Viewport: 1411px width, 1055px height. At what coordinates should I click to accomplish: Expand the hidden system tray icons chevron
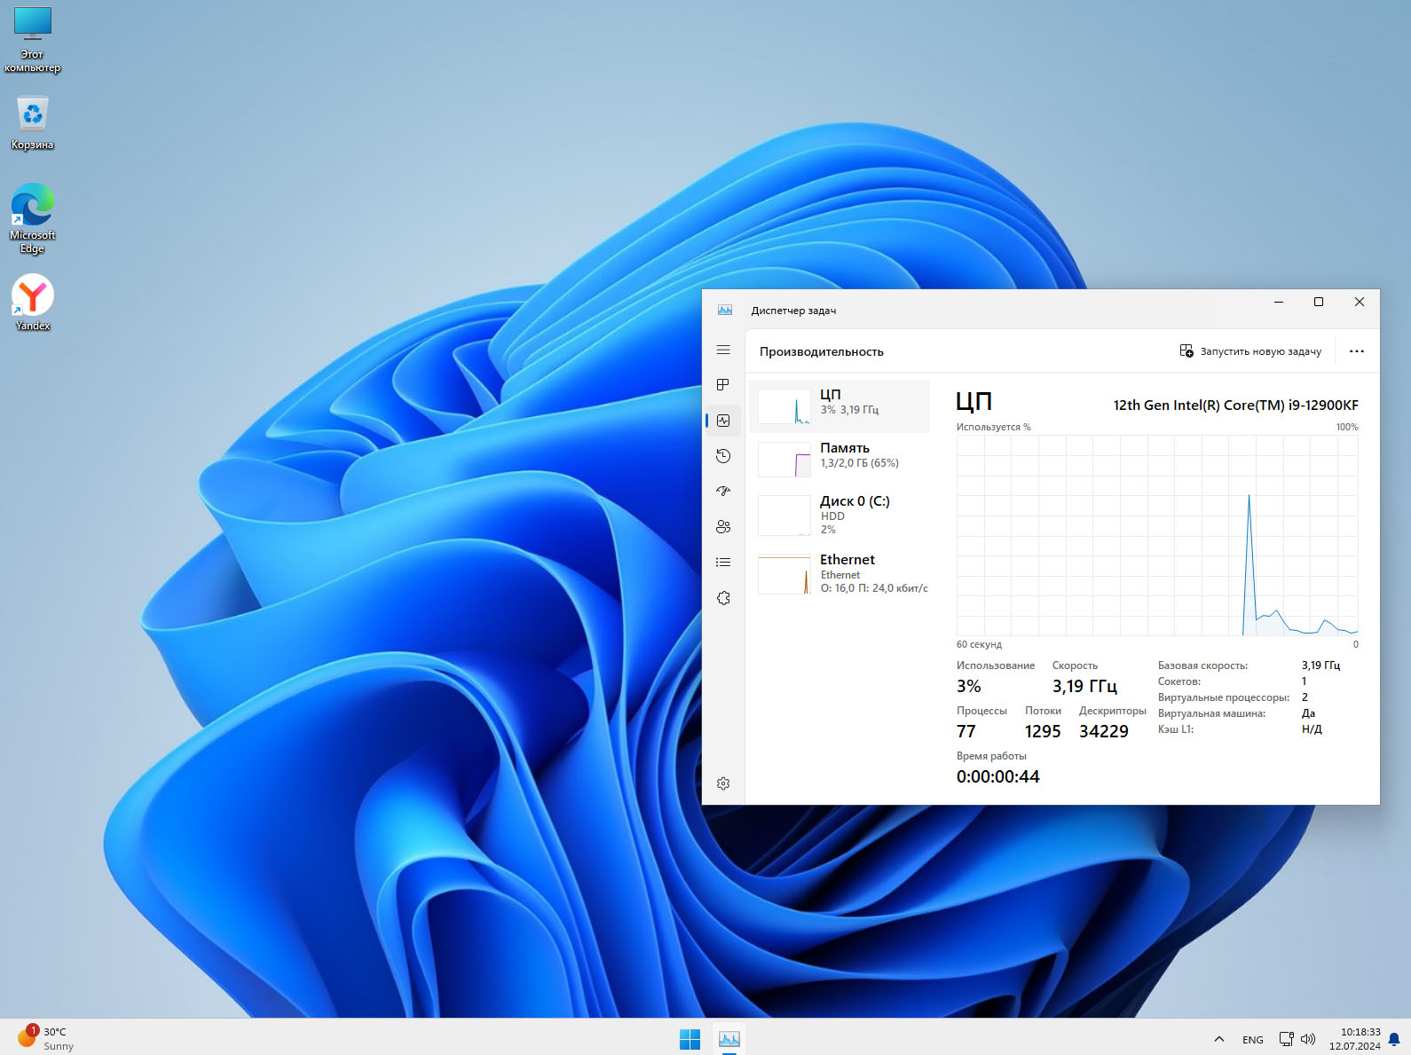click(1218, 1039)
